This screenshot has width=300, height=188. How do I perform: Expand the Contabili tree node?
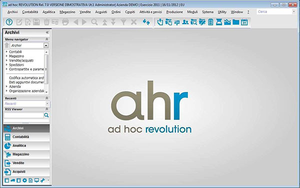[6, 51]
